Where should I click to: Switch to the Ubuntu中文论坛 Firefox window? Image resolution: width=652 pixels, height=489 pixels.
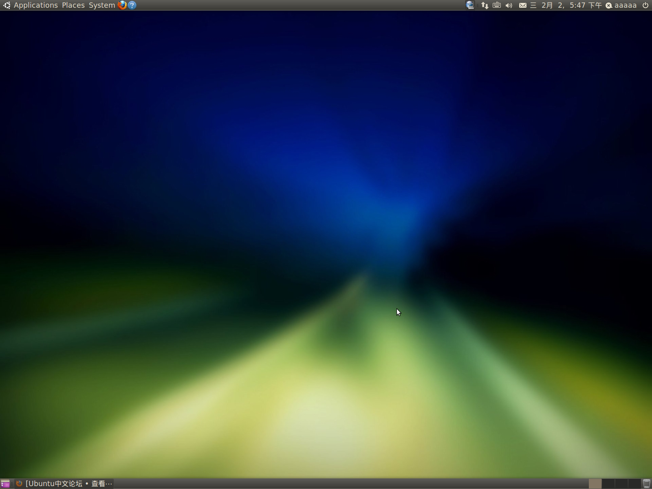pyautogui.click(x=64, y=484)
